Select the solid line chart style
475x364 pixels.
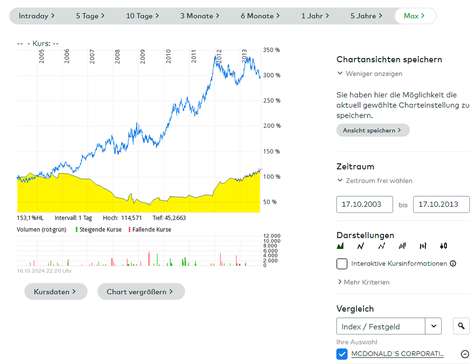pyautogui.click(x=361, y=246)
